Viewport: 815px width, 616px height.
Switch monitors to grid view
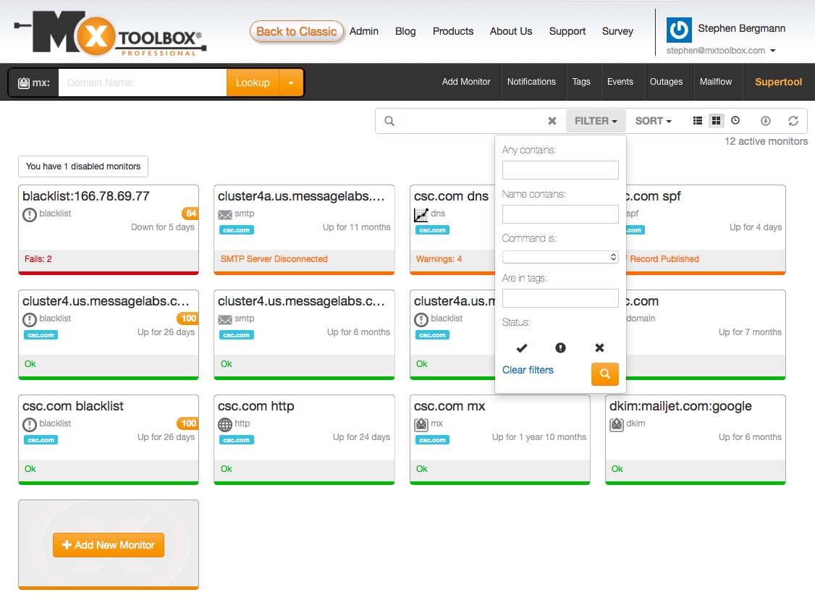click(717, 120)
